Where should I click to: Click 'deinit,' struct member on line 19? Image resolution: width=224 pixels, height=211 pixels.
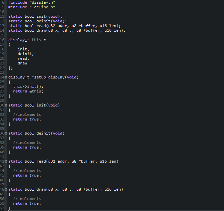pyautogui.click(x=26, y=54)
